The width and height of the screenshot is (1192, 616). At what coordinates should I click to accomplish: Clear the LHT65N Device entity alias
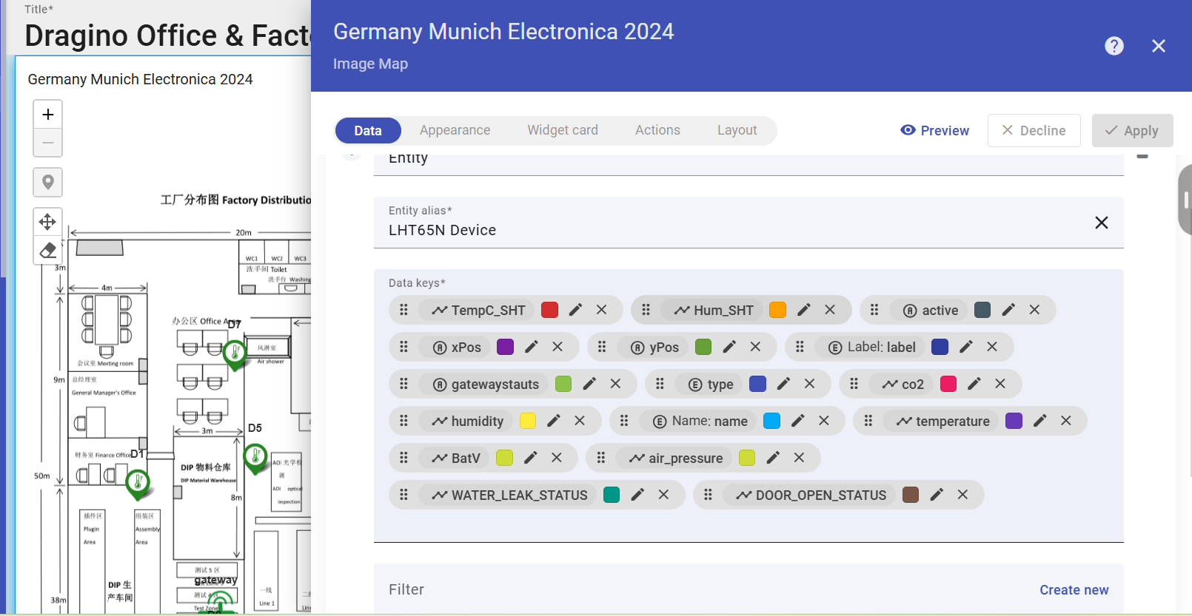point(1101,223)
